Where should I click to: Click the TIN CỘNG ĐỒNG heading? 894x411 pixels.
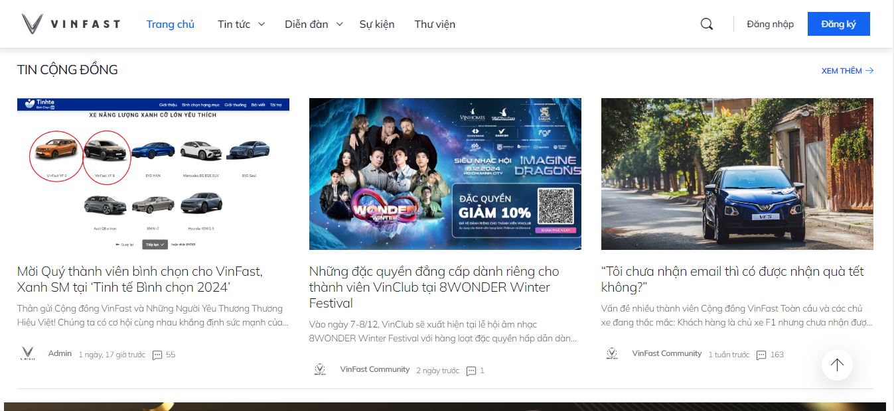click(x=68, y=70)
